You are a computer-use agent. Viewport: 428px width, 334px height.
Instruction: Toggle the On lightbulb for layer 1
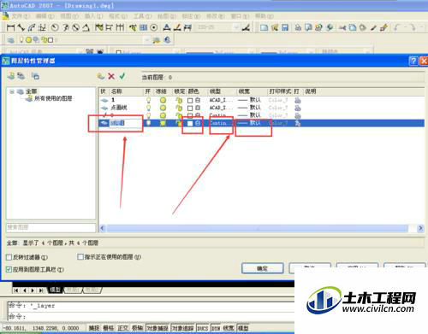coord(148,100)
